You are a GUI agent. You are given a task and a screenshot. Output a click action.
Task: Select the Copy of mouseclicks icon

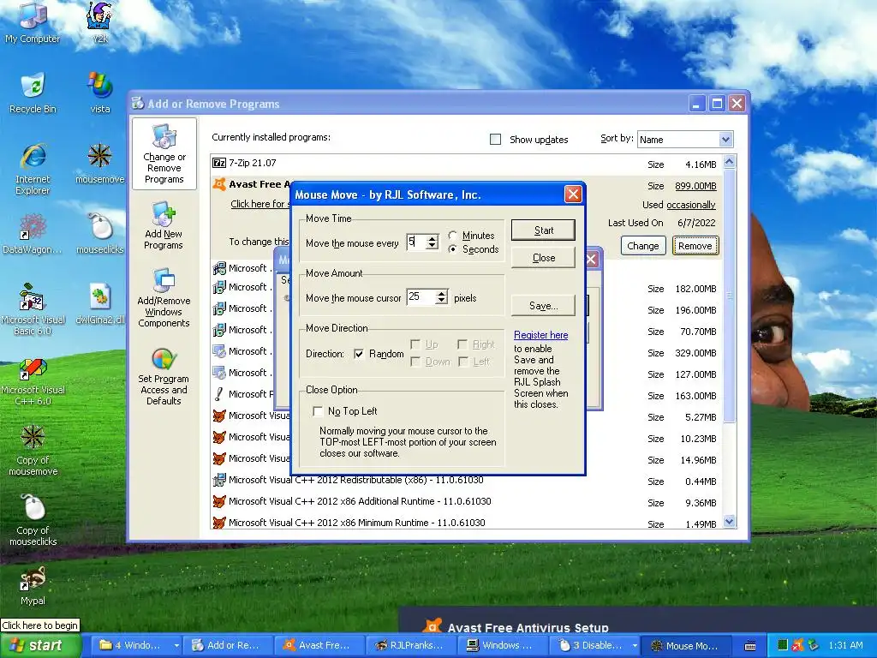(x=33, y=520)
